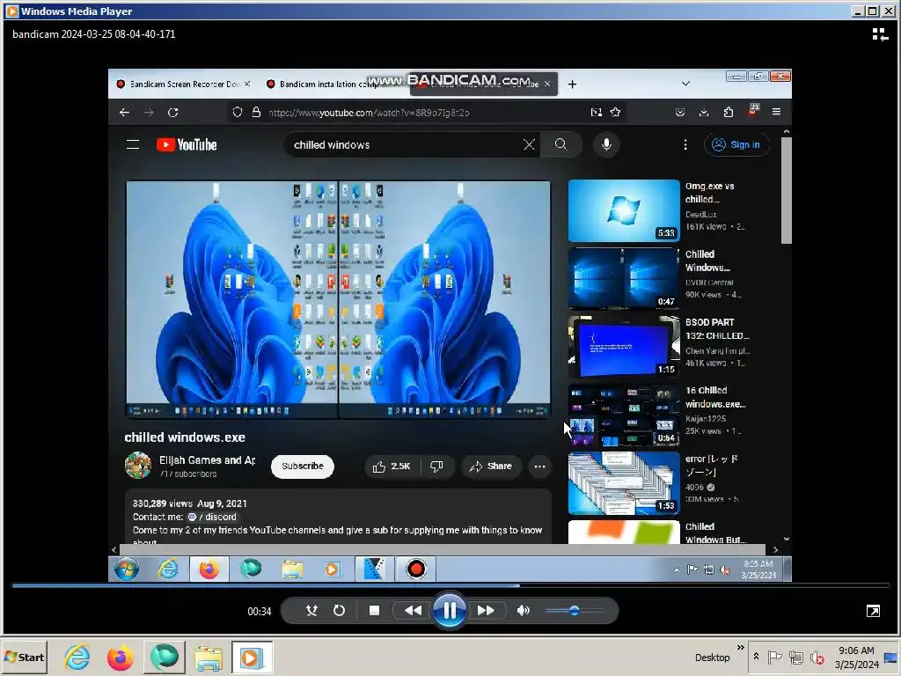Click Firefox reload button in the video
The width and height of the screenshot is (901, 676).
click(x=173, y=113)
